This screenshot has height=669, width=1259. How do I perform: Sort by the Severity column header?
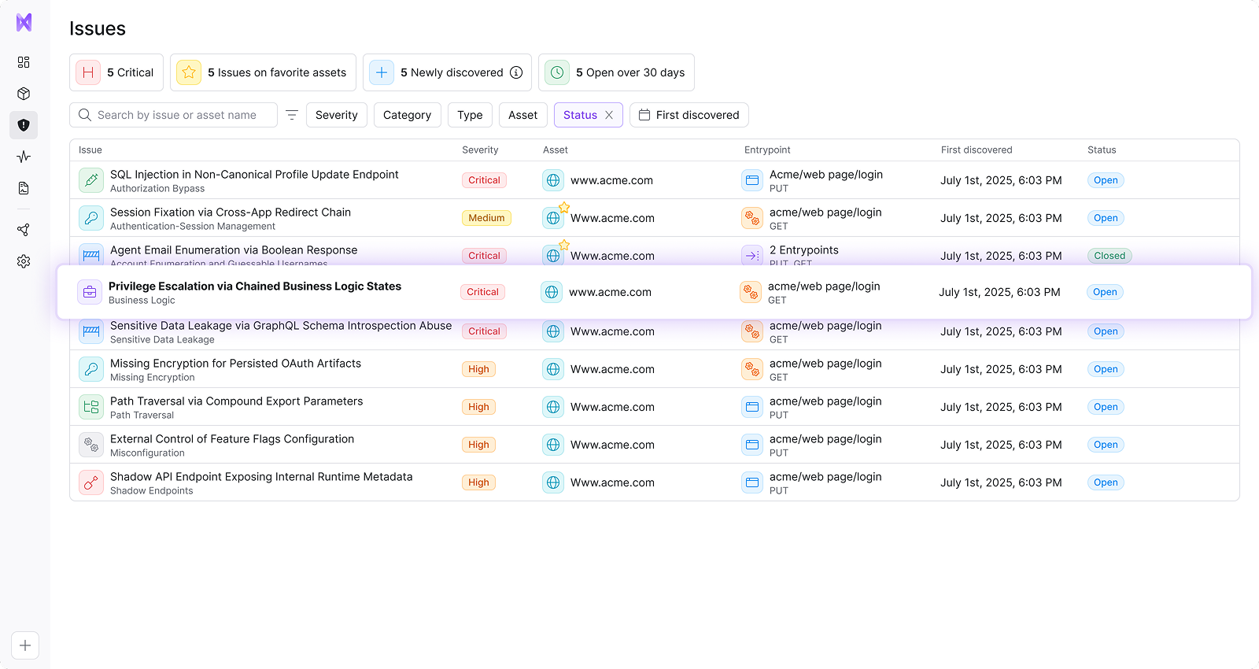(x=480, y=150)
